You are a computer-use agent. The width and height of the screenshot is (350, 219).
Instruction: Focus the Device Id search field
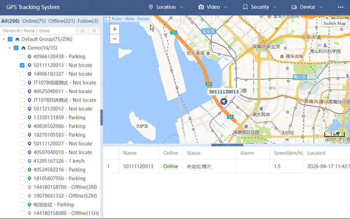click(x=39, y=31)
